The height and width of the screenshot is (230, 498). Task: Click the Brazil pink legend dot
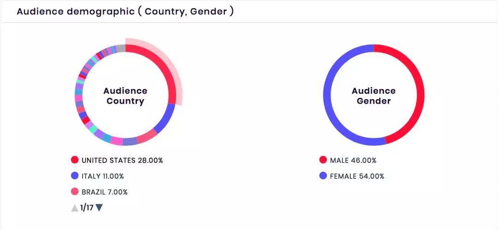pyautogui.click(x=75, y=192)
